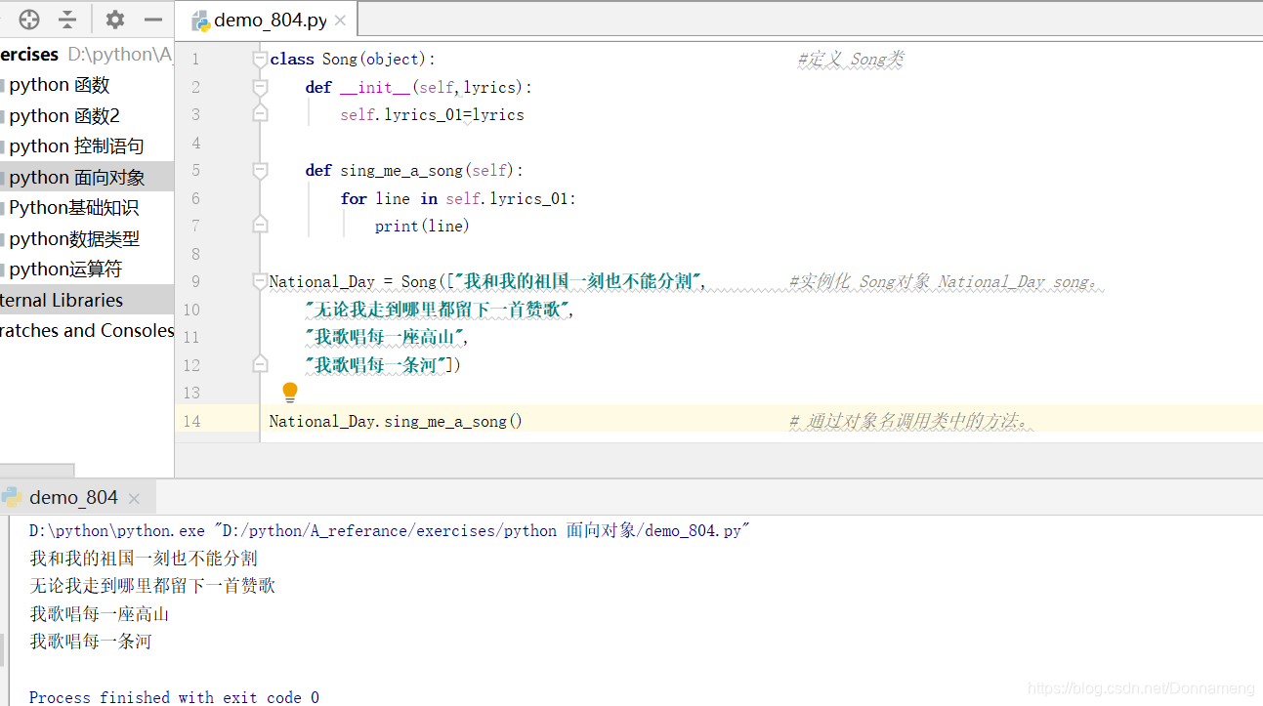Click 'Process finished with exit code 0' text
The height and width of the screenshot is (706, 1263).
pyautogui.click(x=174, y=697)
